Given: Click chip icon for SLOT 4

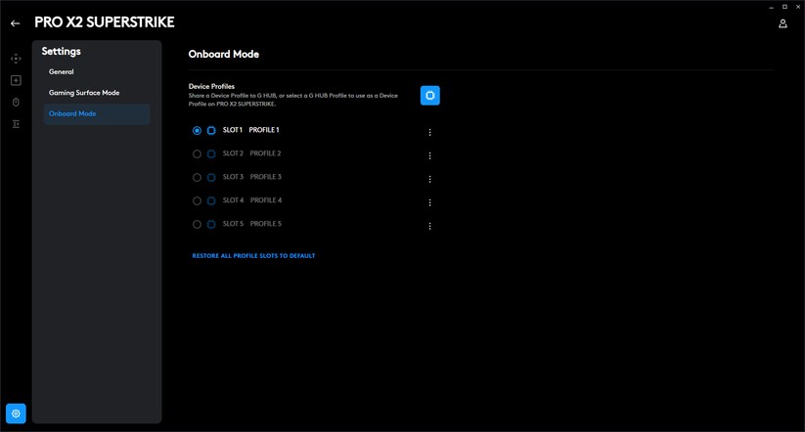Looking at the screenshot, I should point(211,200).
